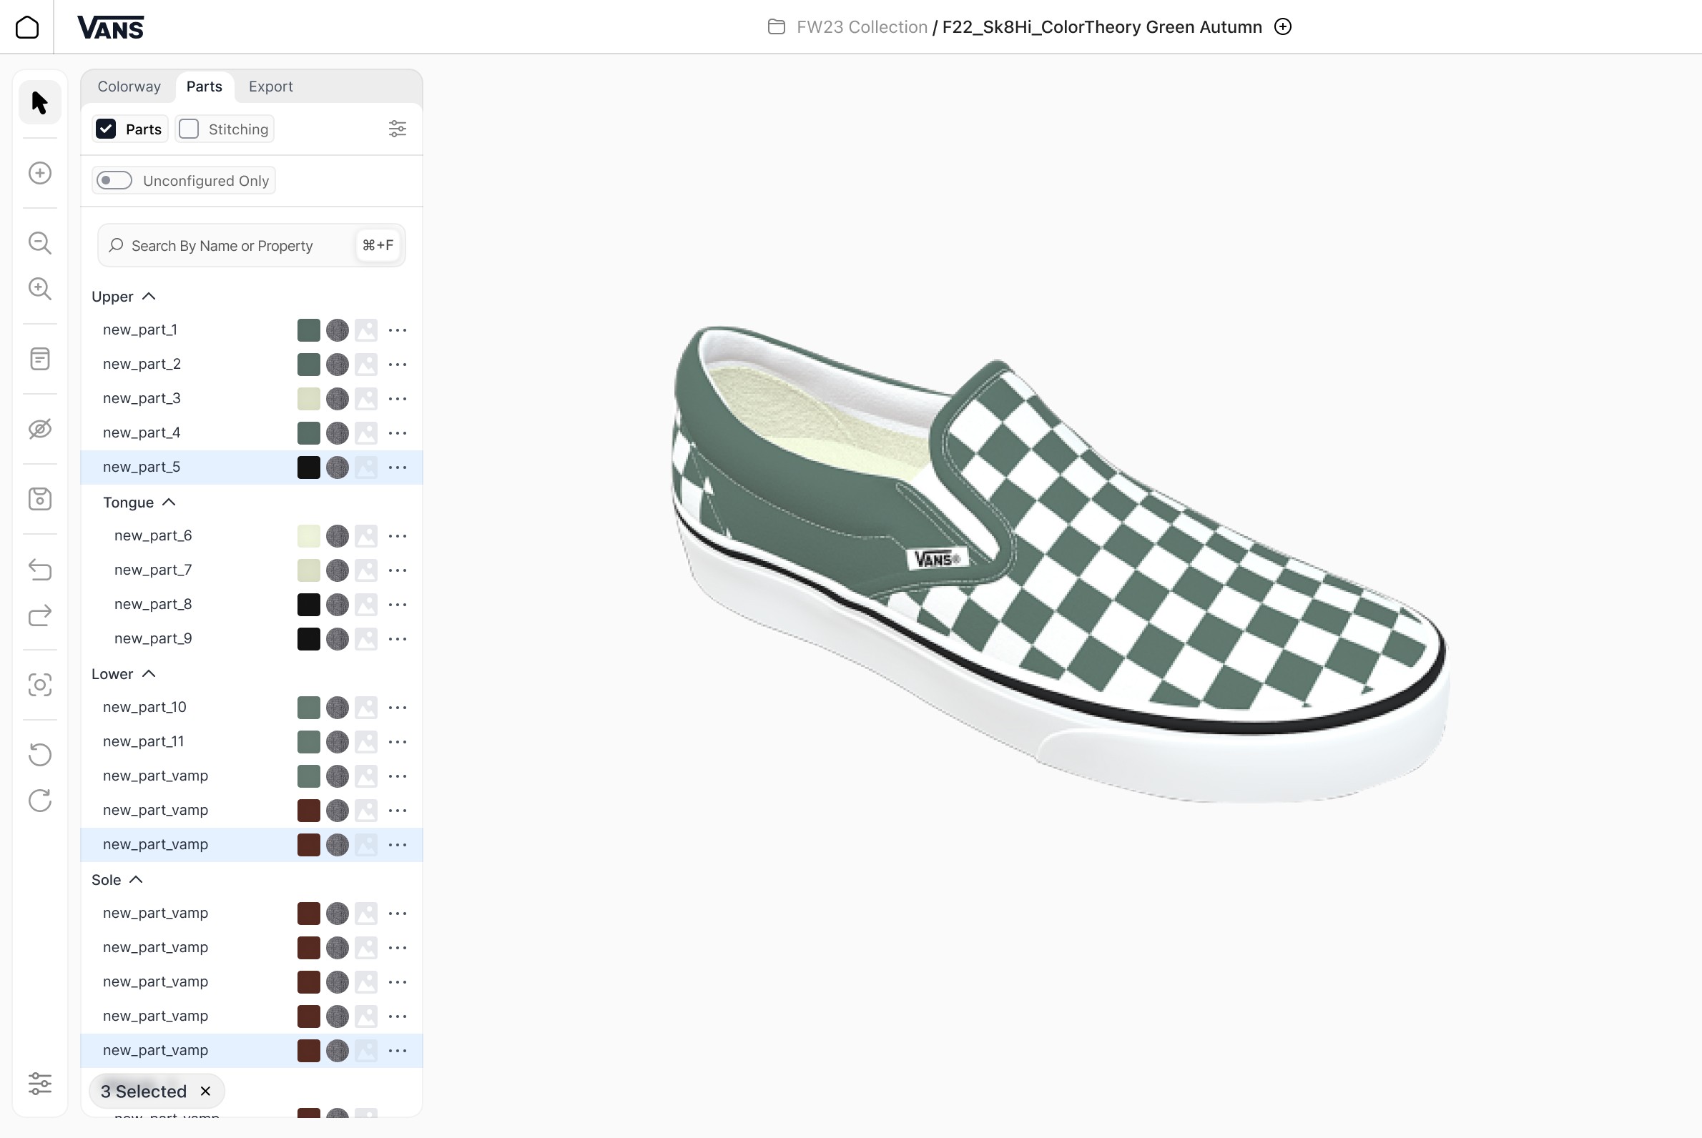This screenshot has width=1702, height=1138.
Task: Click the add circle-plus tool in sidebar
Action: (x=40, y=173)
